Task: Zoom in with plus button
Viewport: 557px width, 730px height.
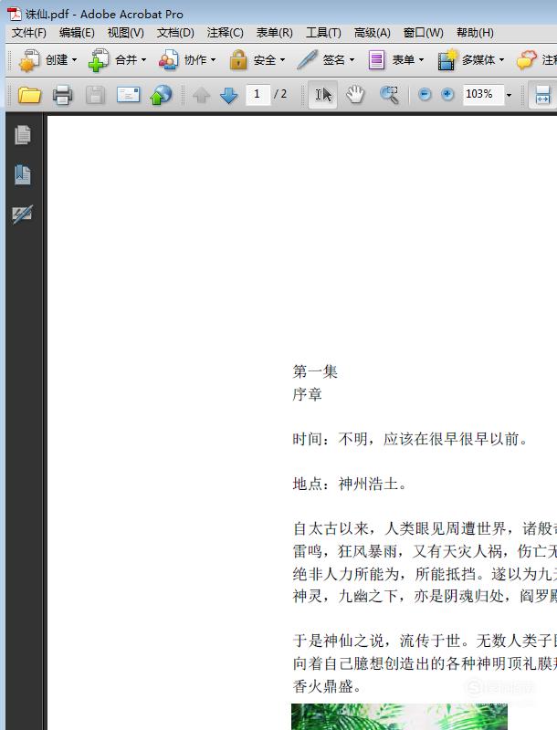Action: (x=447, y=95)
